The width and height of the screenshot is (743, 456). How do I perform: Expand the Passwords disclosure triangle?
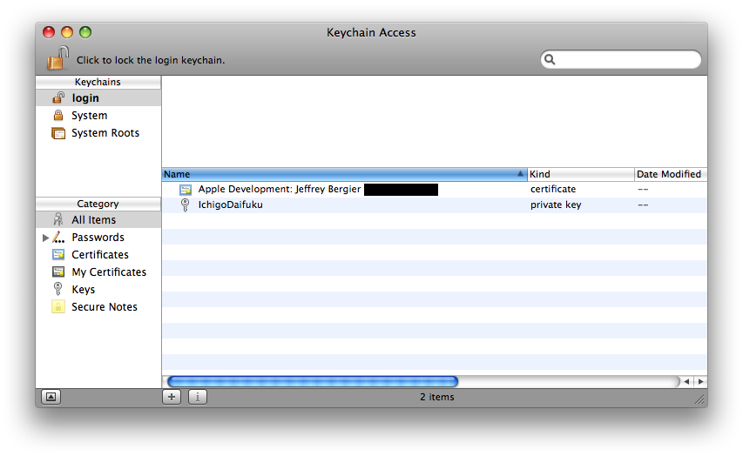pyautogui.click(x=45, y=238)
